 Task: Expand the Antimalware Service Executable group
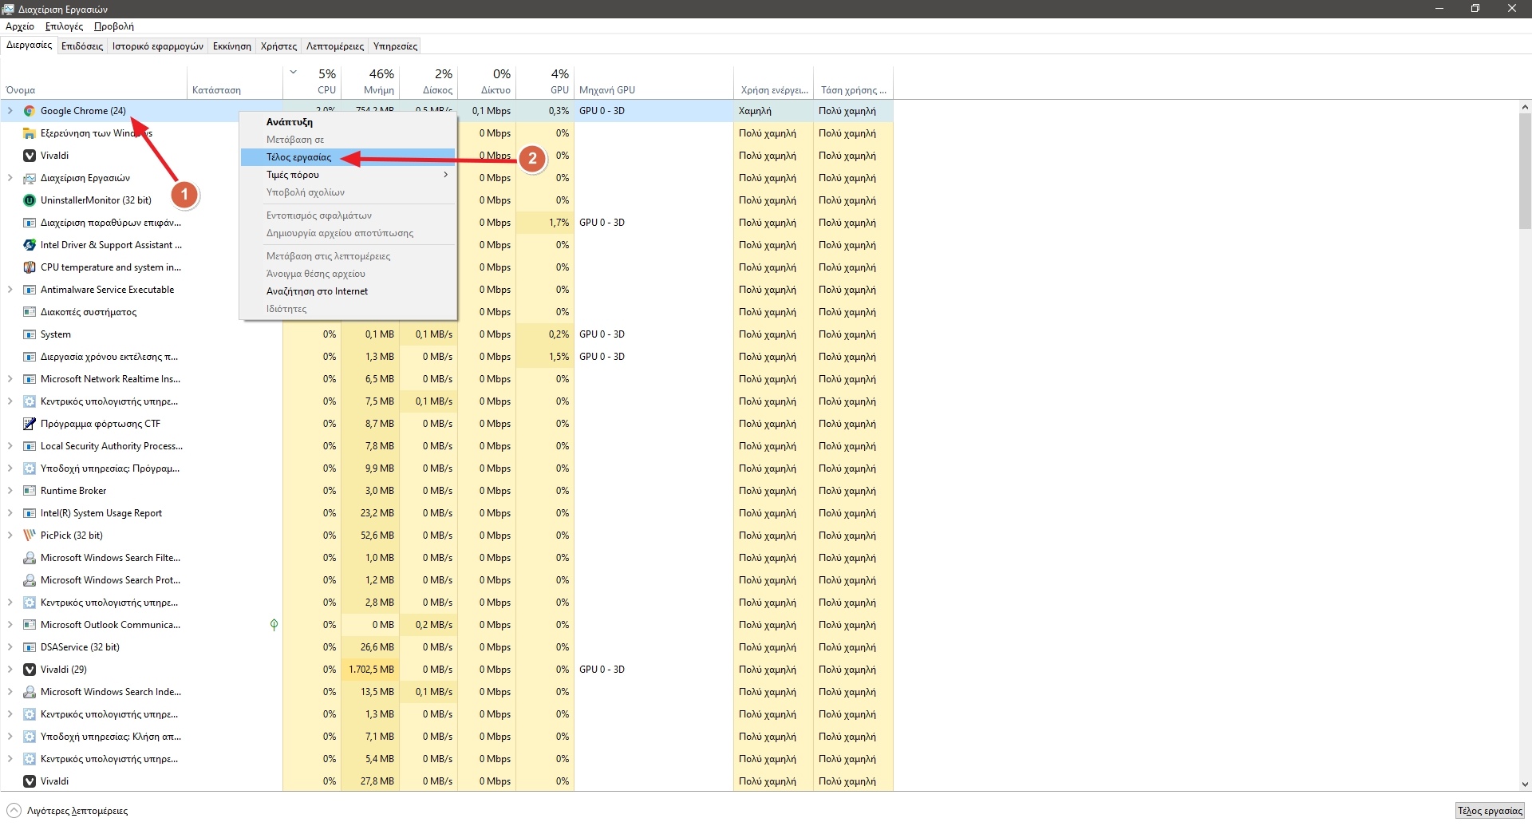click(x=10, y=290)
